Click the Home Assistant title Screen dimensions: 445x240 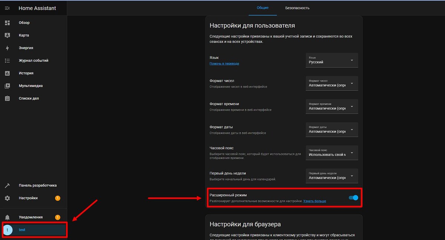[x=37, y=8]
